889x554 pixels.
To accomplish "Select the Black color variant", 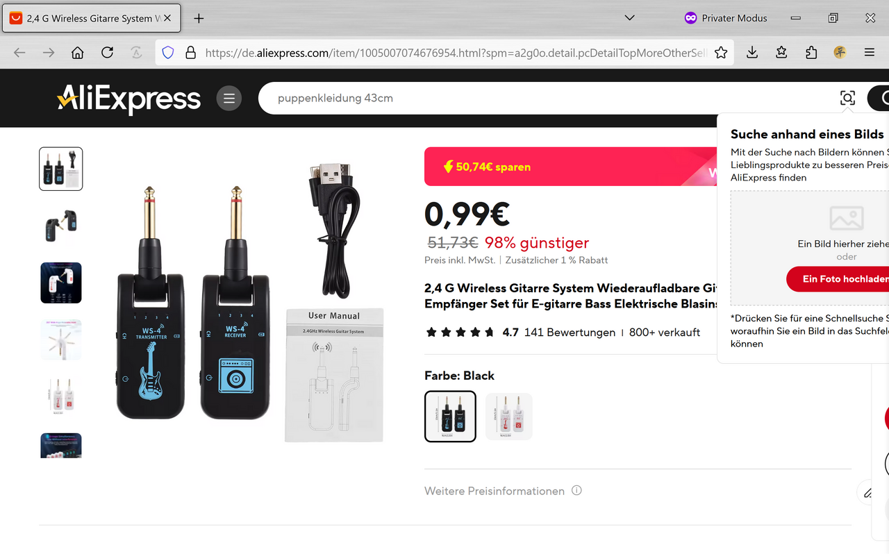I will click(x=450, y=417).
